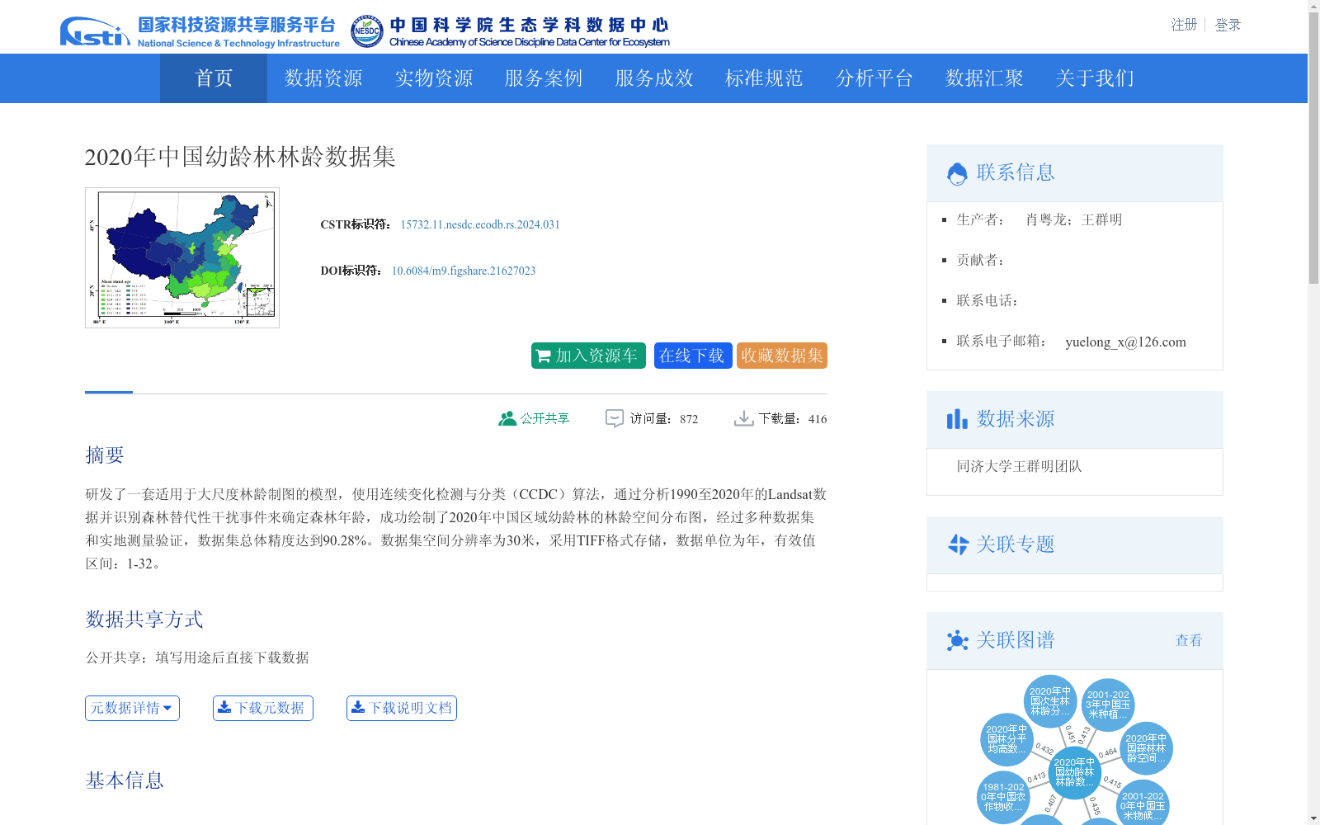Click the NSTI platform logo
The height and width of the screenshot is (825, 1320).
click(x=200, y=32)
